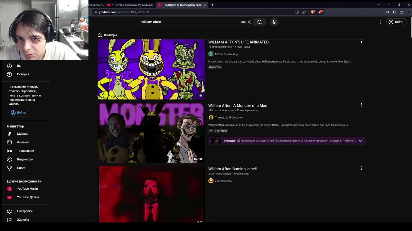Open video title WILLIAM AFTON'S LIFE ANIMATED
The height and width of the screenshot is (231, 412).
coord(238,42)
